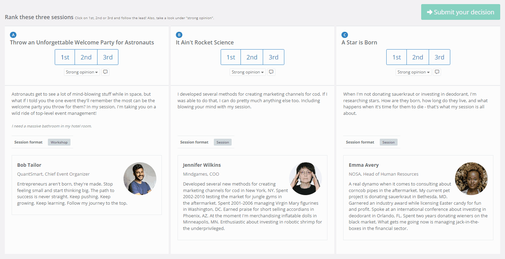This screenshot has width=505, height=259.
Task: Rank It Ain't Rocket Science 2nd
Action: coord(252,57)
